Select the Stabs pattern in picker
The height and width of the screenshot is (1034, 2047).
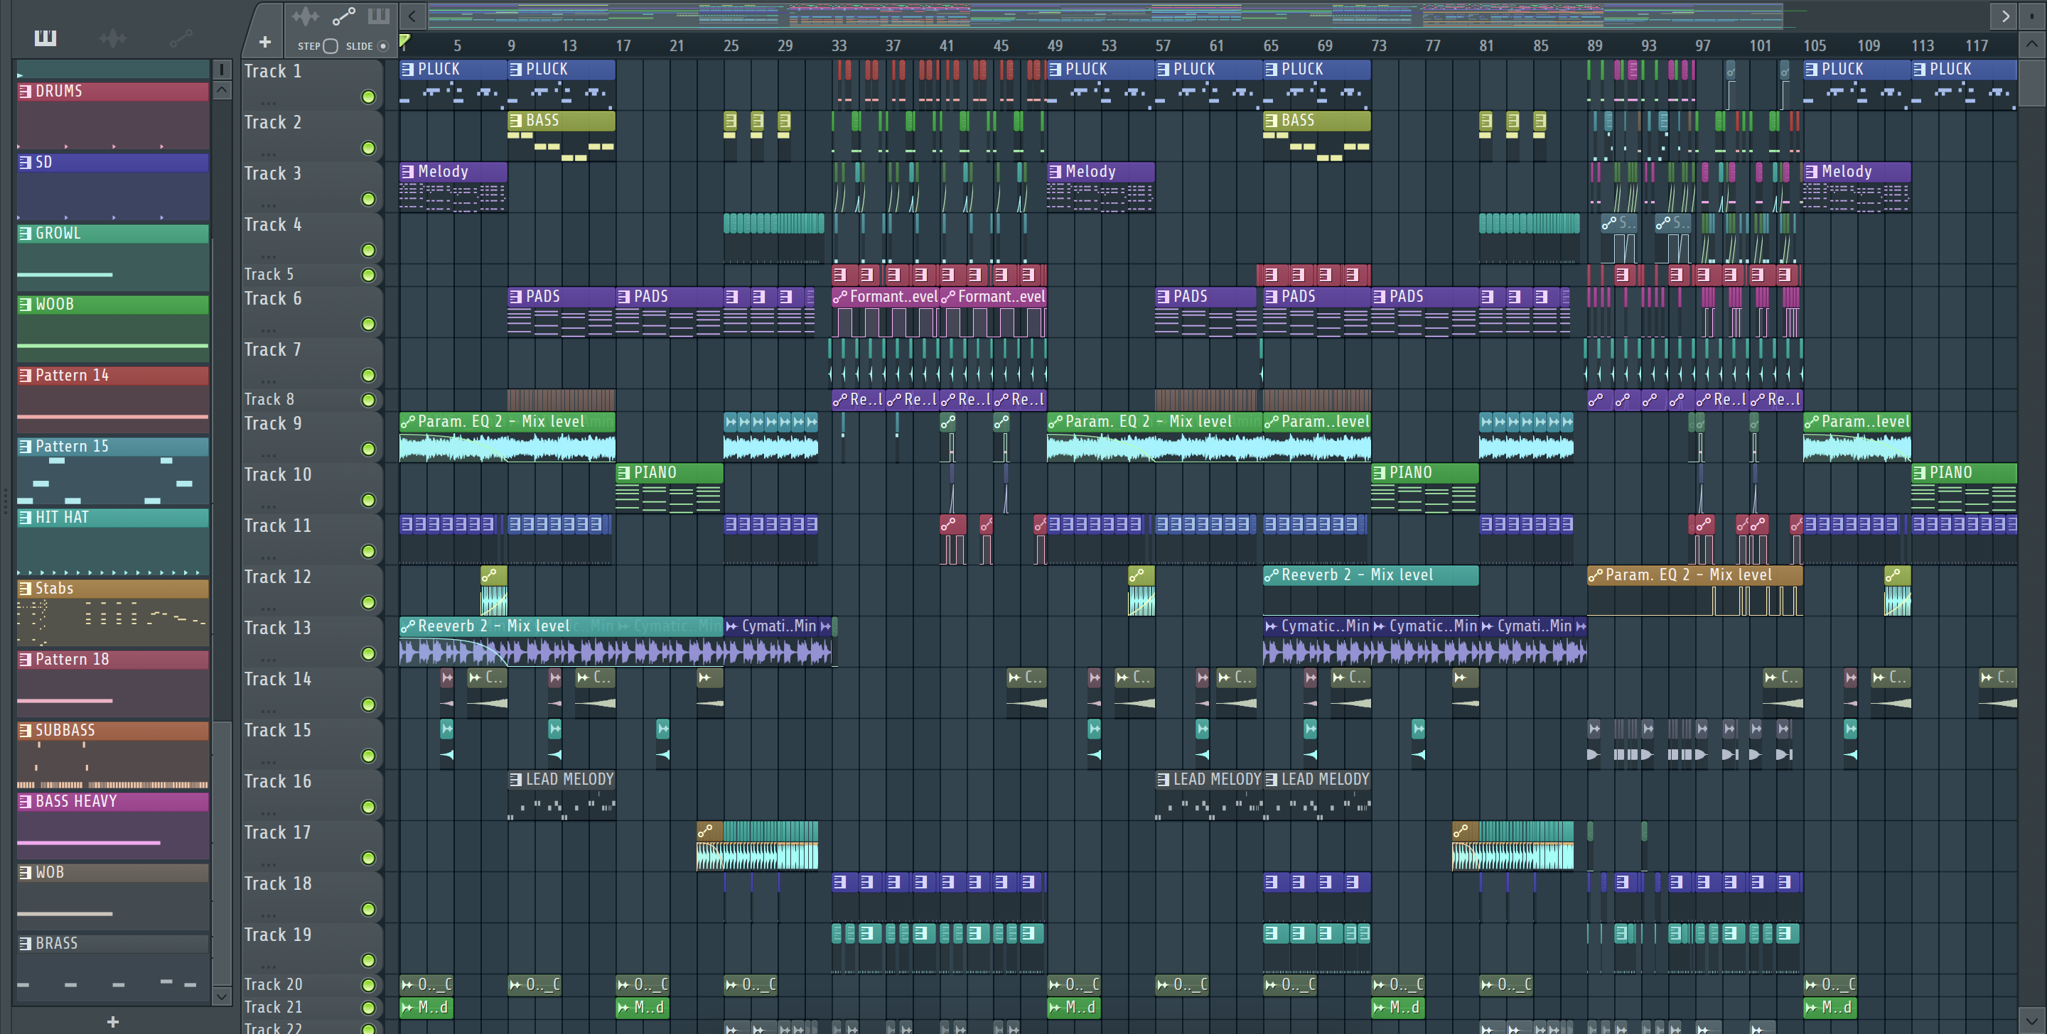(113, 612)
